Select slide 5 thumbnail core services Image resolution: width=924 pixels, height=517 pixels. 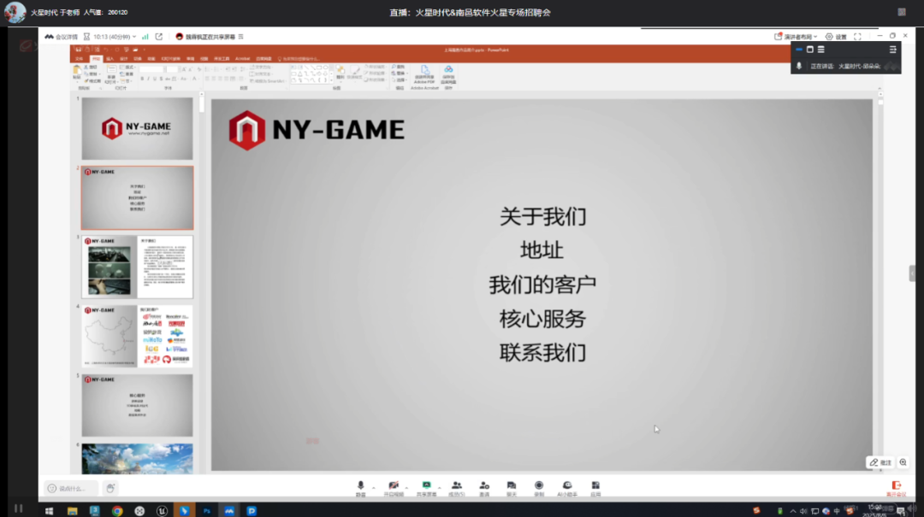[x=137, y=406]
